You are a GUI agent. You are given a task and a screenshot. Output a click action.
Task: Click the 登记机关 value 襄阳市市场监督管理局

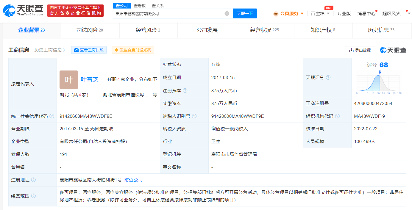234,154
